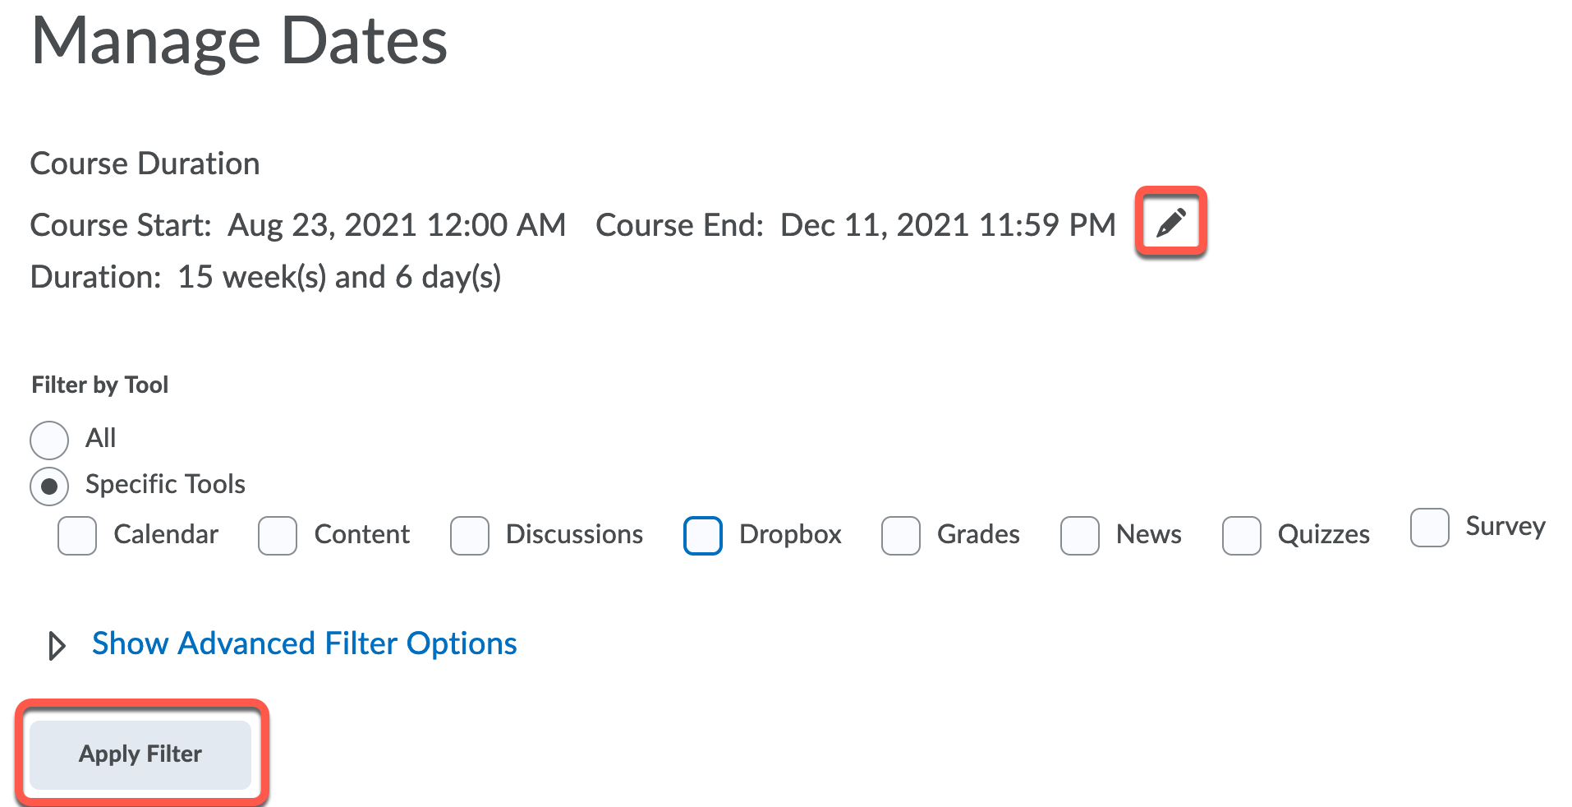This screenshot has height=807, width=1572.
Task: Check the Survey checkbox
Action: click(1430, 528)
